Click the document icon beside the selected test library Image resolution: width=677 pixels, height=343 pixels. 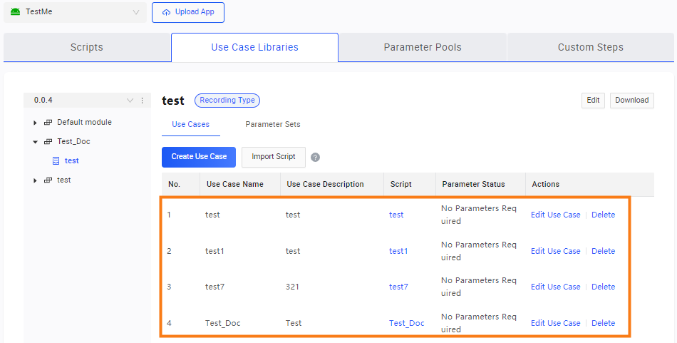click(56, 161)
